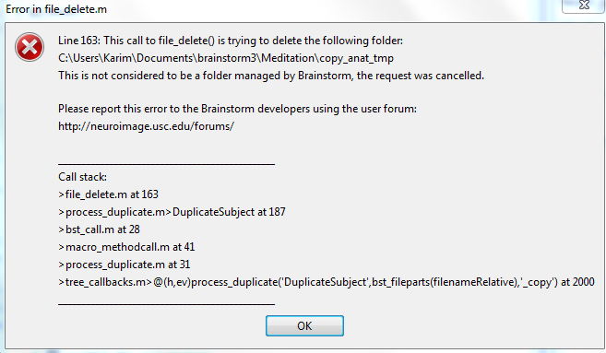The width and height of the screenshot is (606, 353).
Task: Select the 'macro_methodcall.m at 41' stack entry
Action: pyautogui.click(x=126, y=247)
